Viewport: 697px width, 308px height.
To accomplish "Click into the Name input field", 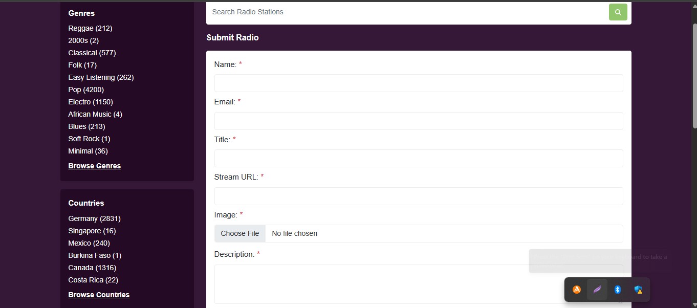I will point(418,83).
